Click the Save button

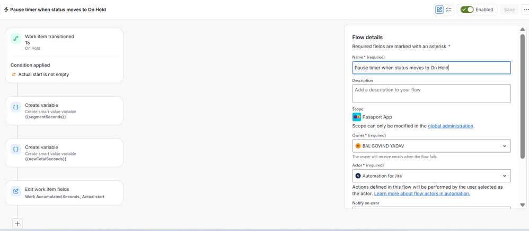[x=509, y=10]
